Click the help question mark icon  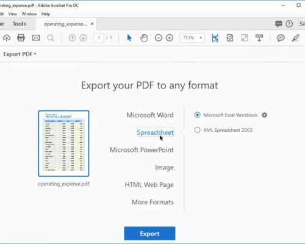pos(289,24)
